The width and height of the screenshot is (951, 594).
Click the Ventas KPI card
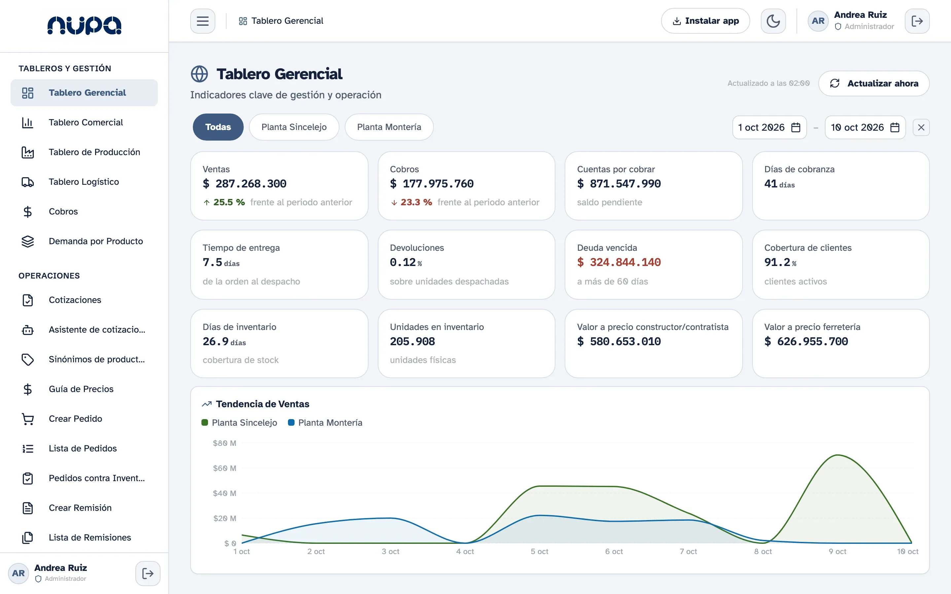(279, 186)
